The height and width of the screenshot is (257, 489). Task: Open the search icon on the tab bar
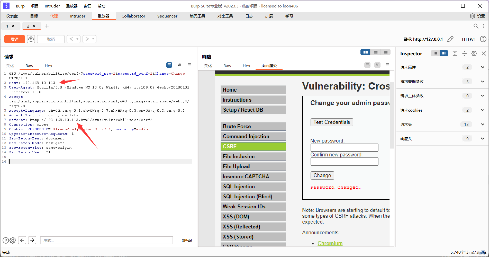click(x=476, y=26)
